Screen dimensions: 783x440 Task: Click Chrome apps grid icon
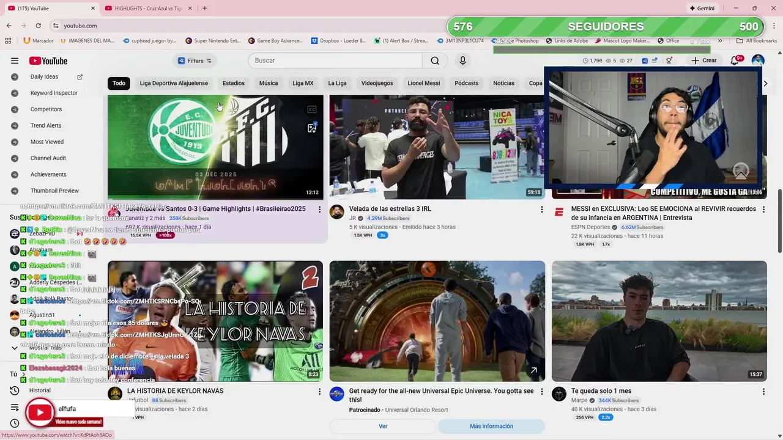click(8, 41)
